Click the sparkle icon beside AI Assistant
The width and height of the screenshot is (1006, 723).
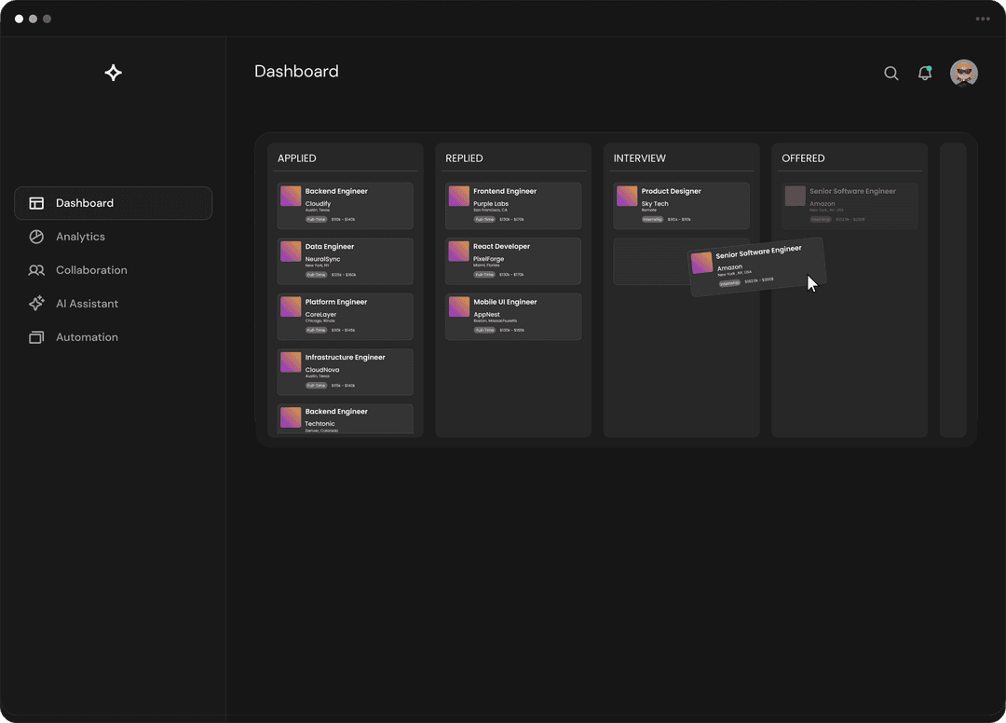[x=36, y=304]
